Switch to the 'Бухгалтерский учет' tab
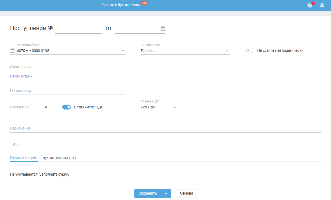Viewport: 331px width, 200px height. click(59, 157)
